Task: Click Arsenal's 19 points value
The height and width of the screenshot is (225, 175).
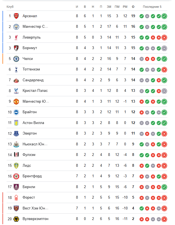Action: [x=133, y=16]
